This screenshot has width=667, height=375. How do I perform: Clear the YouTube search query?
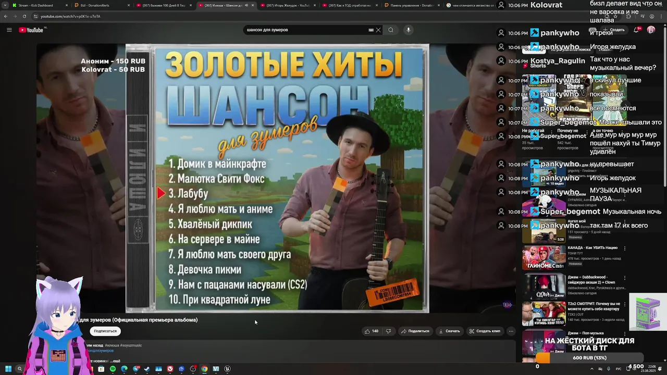click(378, 30)
